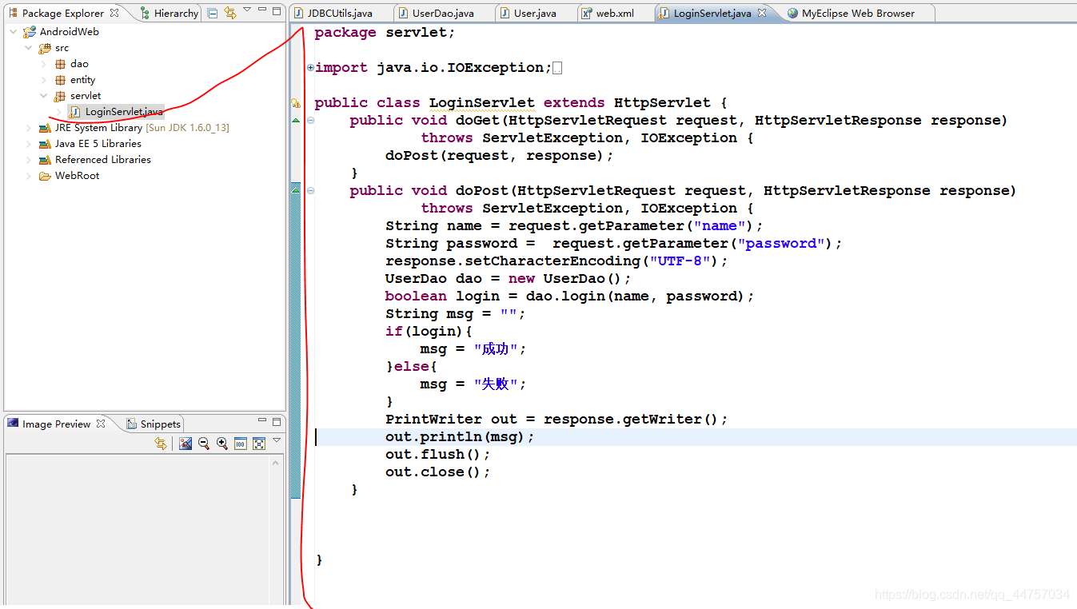Image resolution: width=1077 pixels, height=609 pixels.
Task: Link Image Preview with active editor
Action: (x=160, y=444)
